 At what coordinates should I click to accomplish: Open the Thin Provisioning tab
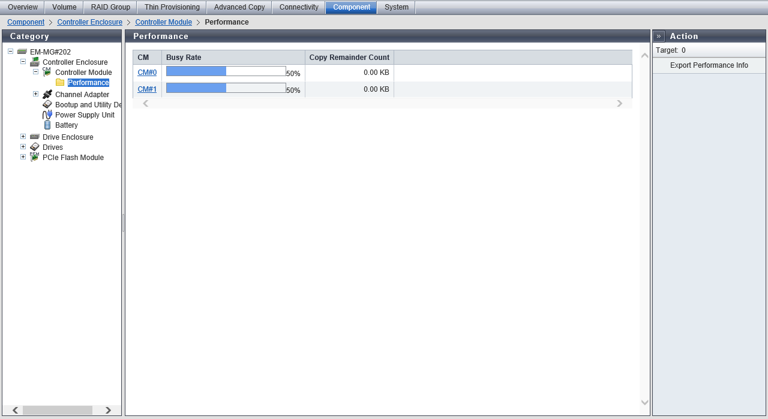tap(172, 7)
